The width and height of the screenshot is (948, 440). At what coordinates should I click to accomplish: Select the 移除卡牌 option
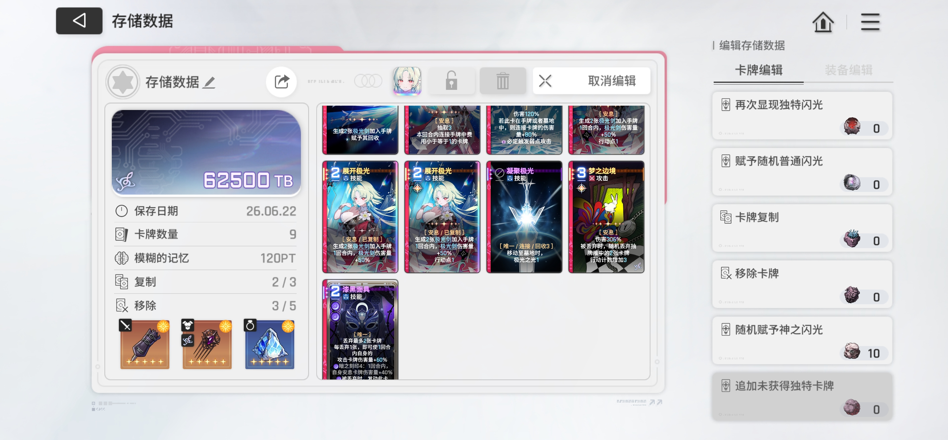(802, 284)
